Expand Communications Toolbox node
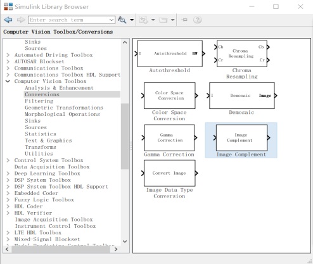The image size is (313, 264). pyautogui.click(x=8, y=68)
